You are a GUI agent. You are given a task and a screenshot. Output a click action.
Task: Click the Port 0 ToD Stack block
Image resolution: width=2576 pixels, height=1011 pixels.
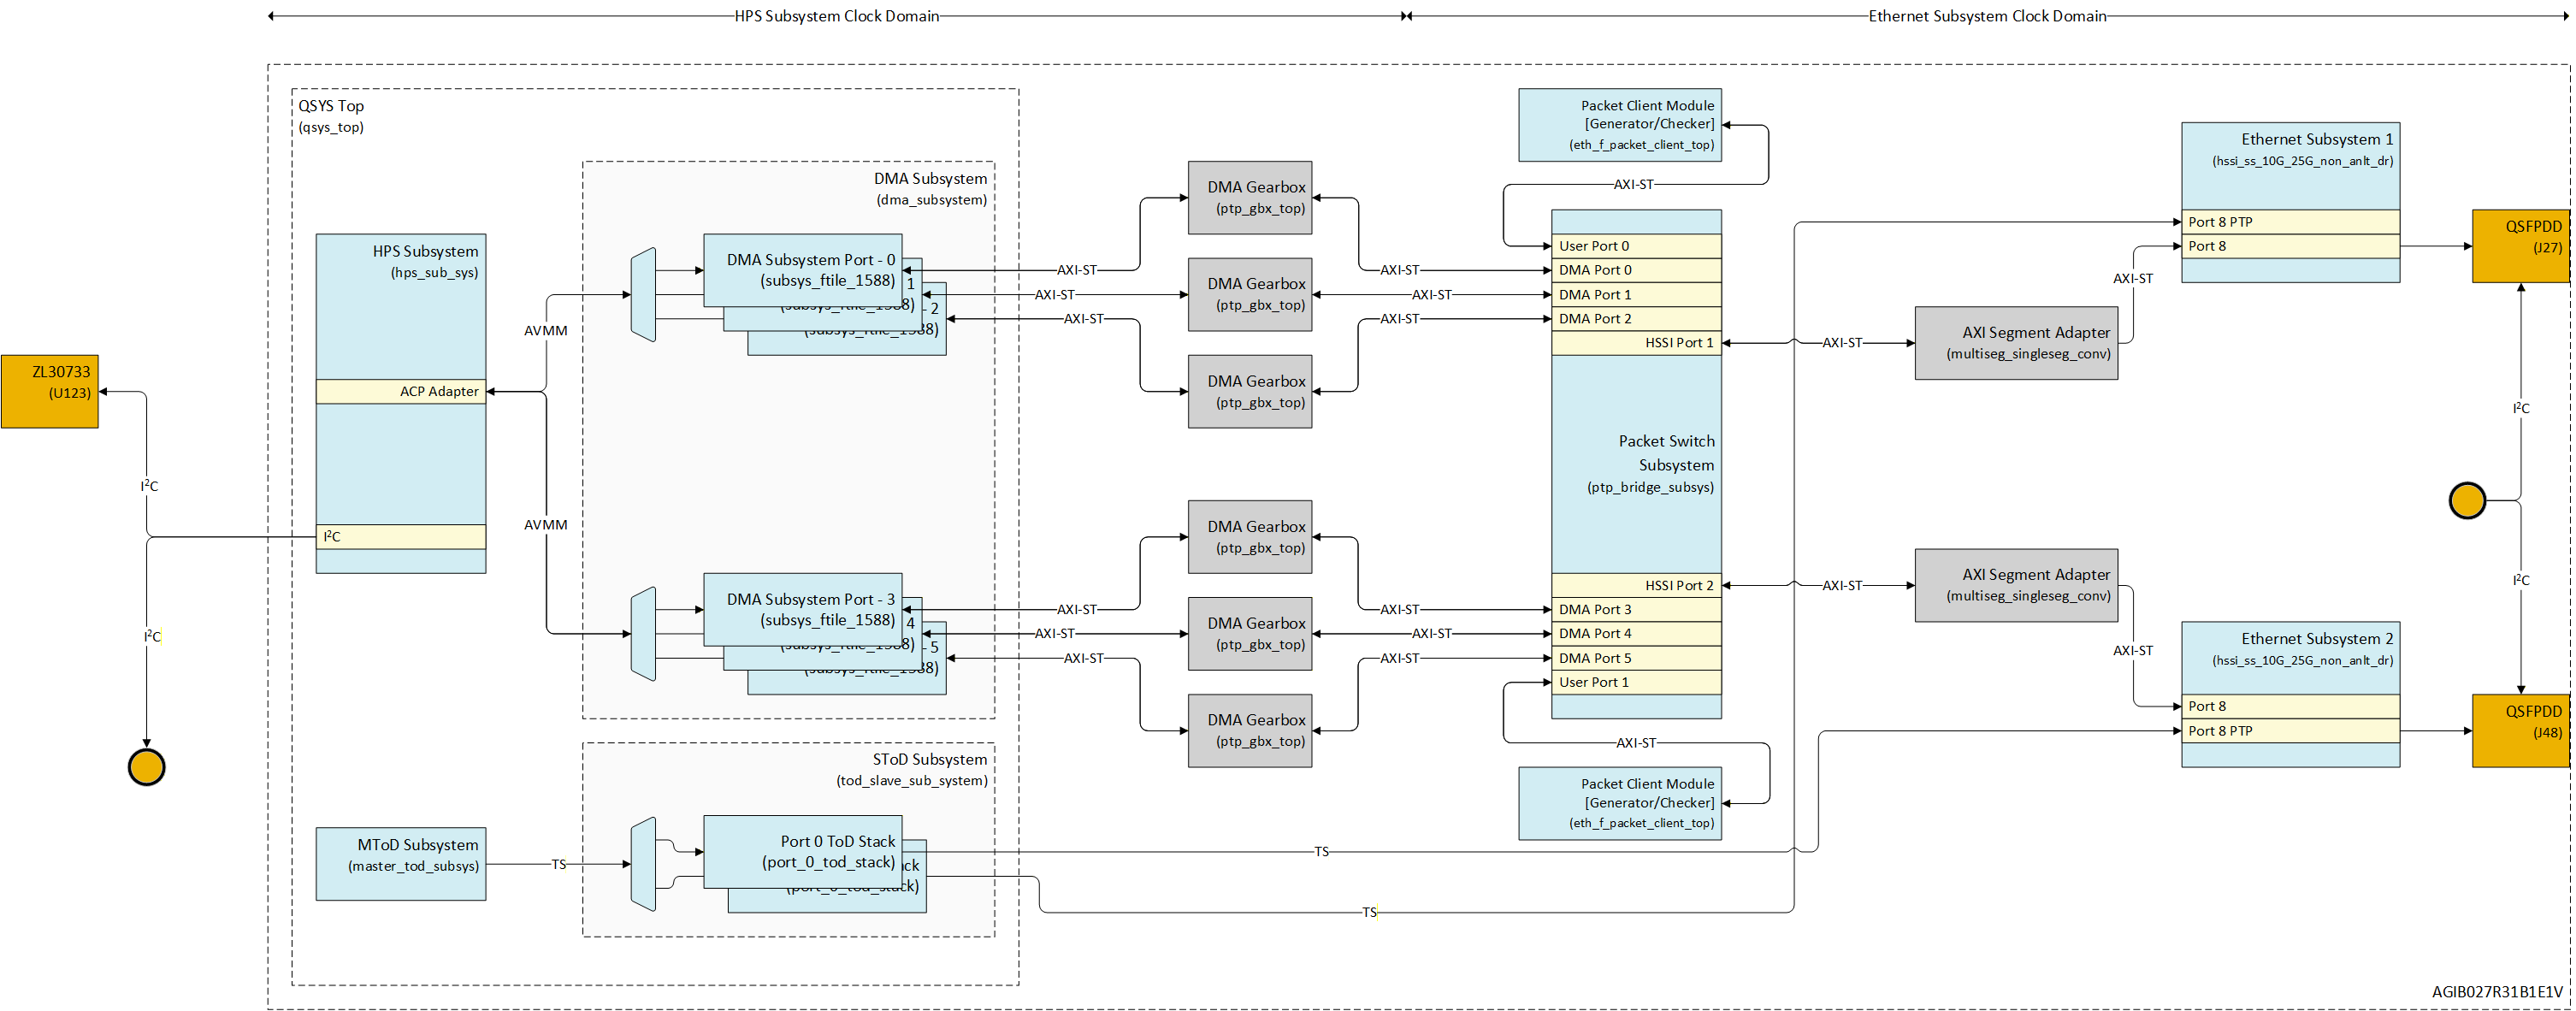[x=803, y=852]
